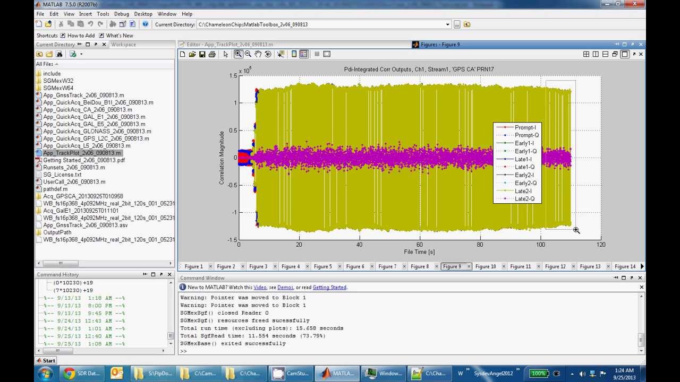
Task: Click the New M-file icon in main toolbar
Action: pyautogui.click(x=40, y=24)
